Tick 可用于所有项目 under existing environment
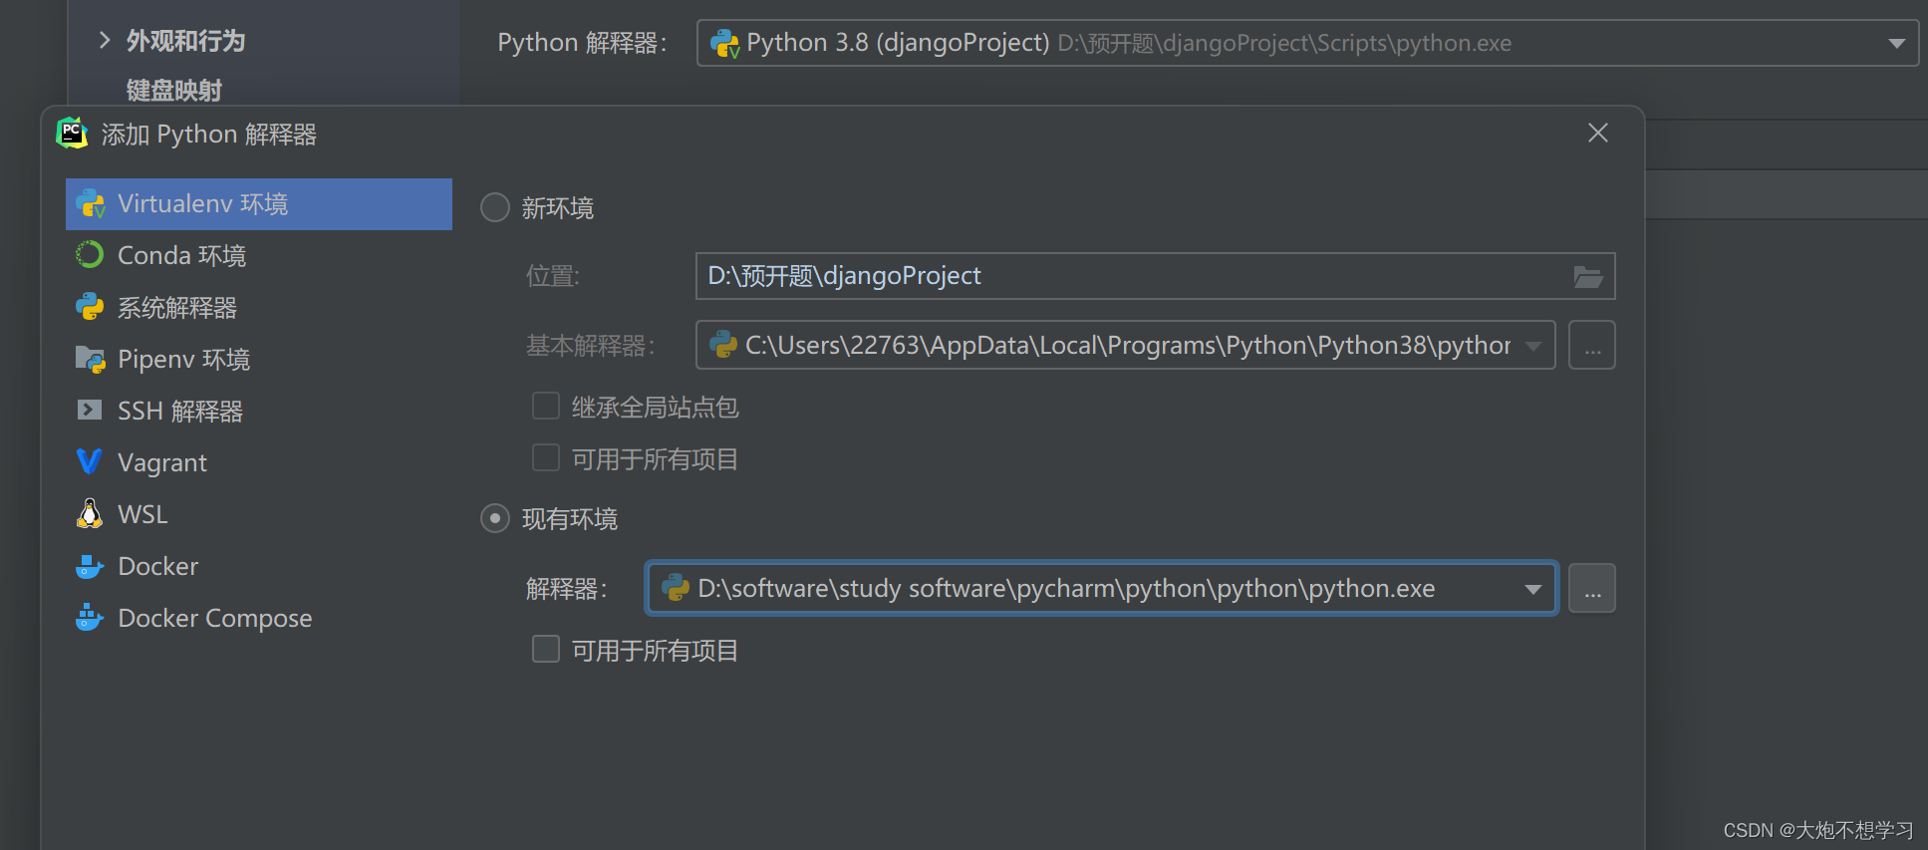 [546, 649]
